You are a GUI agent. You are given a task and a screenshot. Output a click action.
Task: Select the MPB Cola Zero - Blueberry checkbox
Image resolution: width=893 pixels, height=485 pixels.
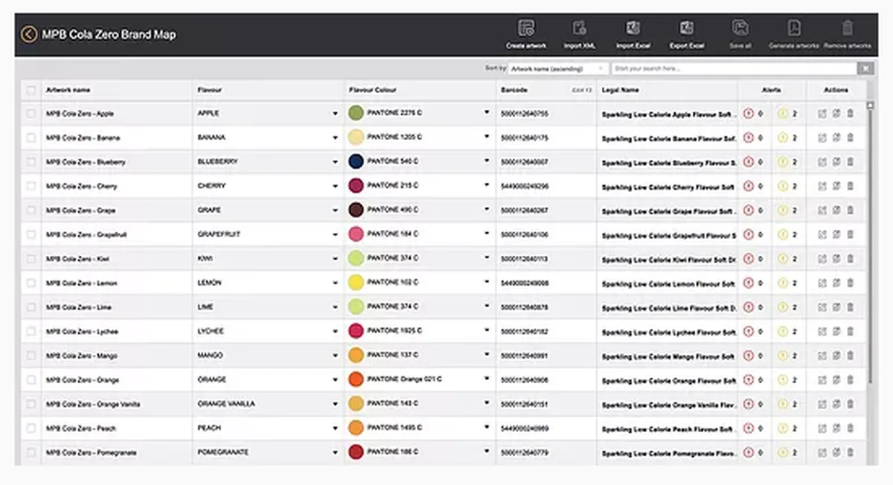tap(31, 162)
